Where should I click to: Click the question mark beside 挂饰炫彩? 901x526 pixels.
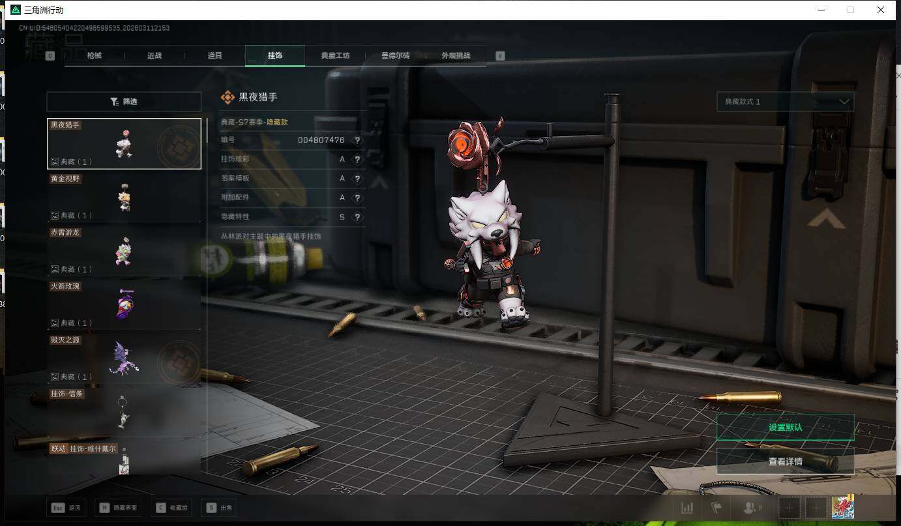(x=357, y=160)
